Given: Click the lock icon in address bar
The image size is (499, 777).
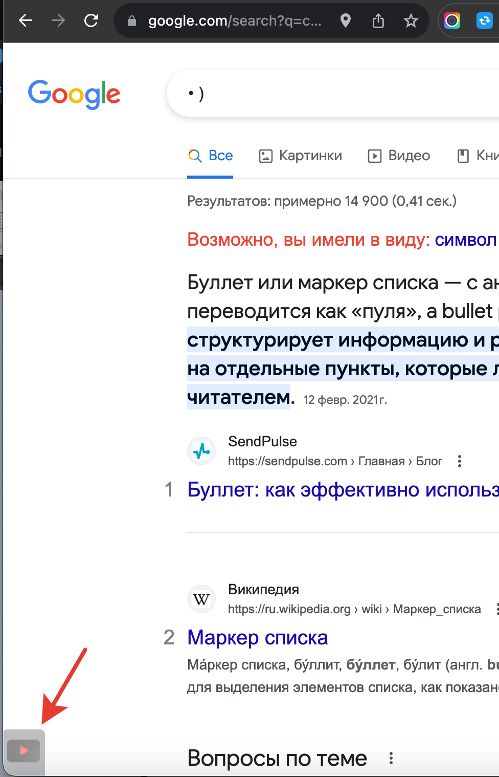Looking at the screenshot, I should click(132, 21).
